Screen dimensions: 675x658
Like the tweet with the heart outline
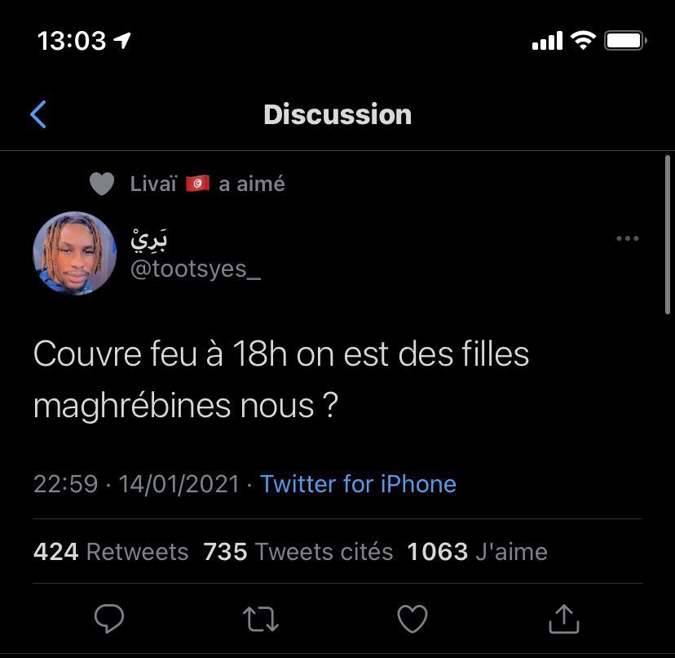click(x=412, y=619)
